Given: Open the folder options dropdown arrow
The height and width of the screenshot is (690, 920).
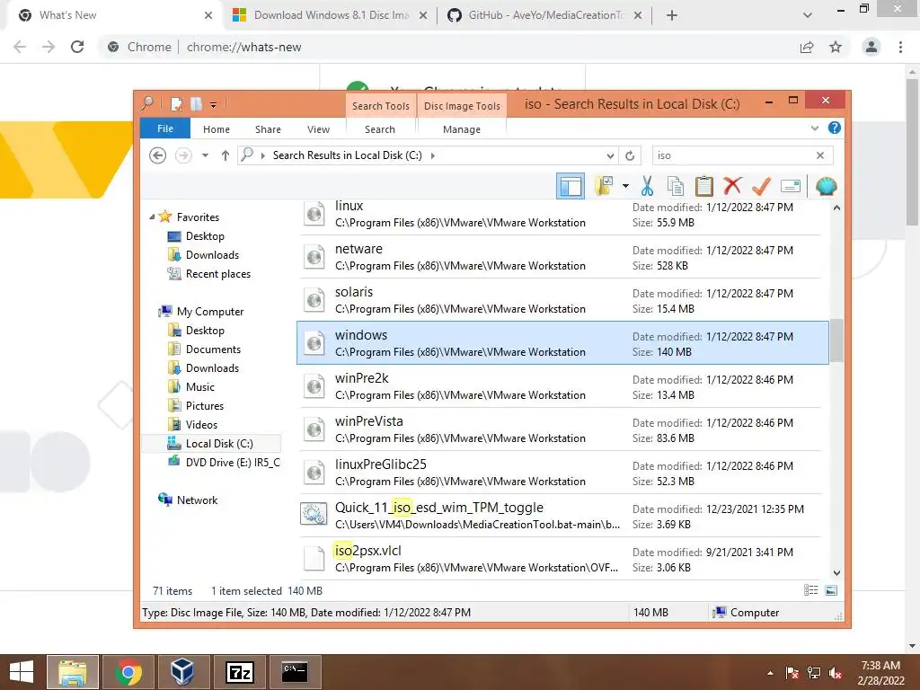Looking at the screenshot, I should [x=625, y=187].
